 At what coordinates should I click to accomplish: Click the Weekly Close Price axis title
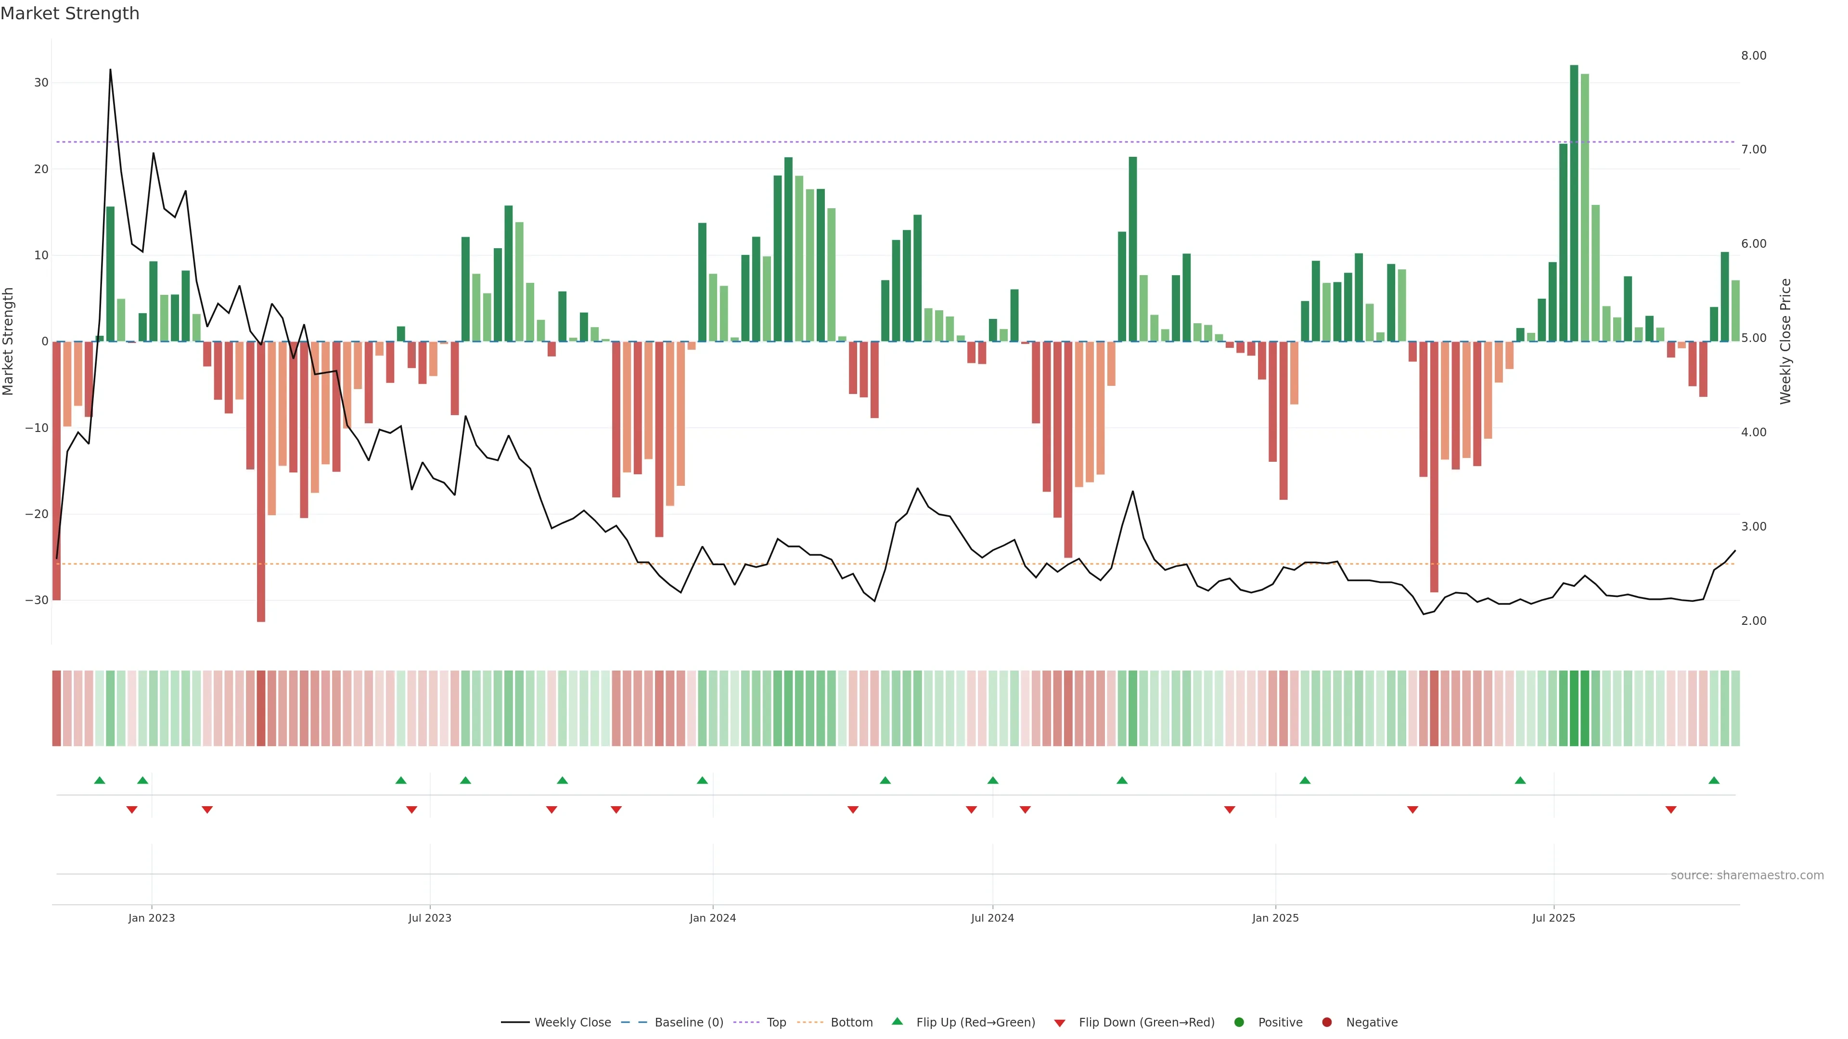pos(1785,342)
